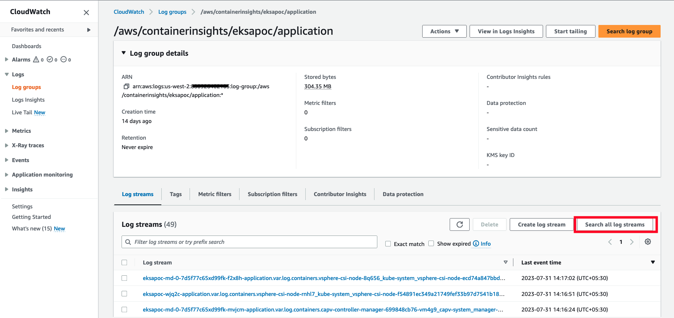Click the refresh log streams icon button

point(459,225)
